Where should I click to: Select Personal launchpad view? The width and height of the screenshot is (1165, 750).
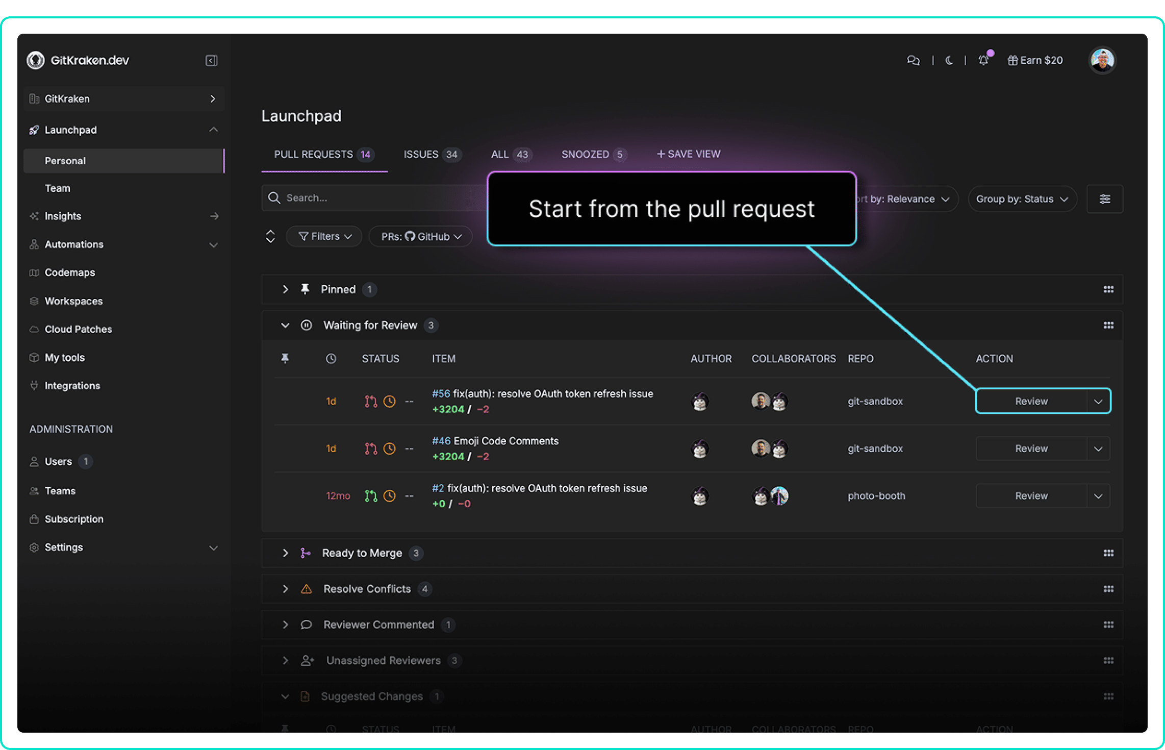pyautogui.click(x=124, y=161)
